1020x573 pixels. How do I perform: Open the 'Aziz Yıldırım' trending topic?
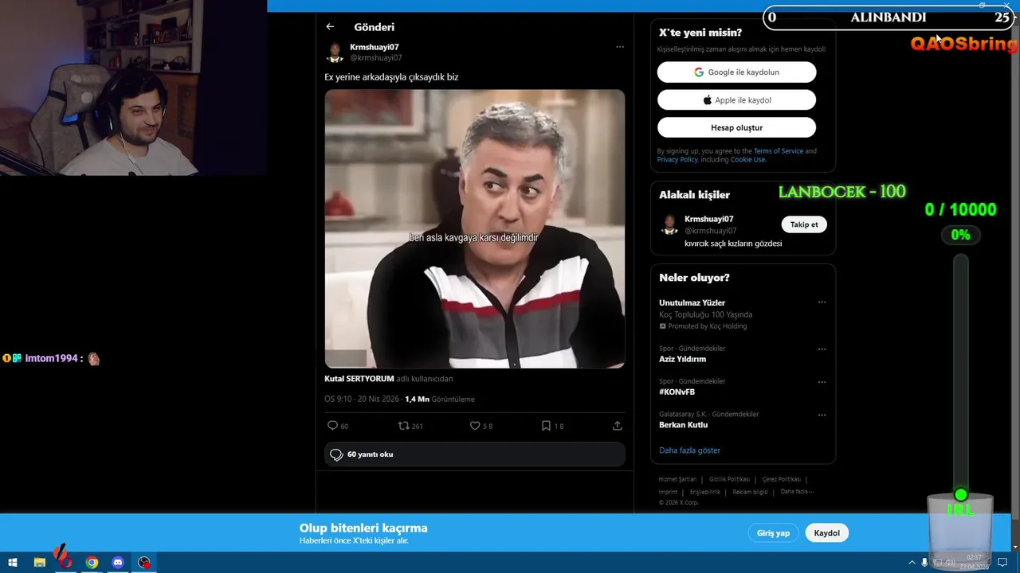point(682,359)
